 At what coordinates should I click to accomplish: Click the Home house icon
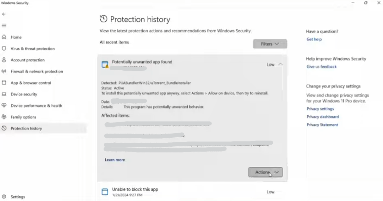point(4,37)
